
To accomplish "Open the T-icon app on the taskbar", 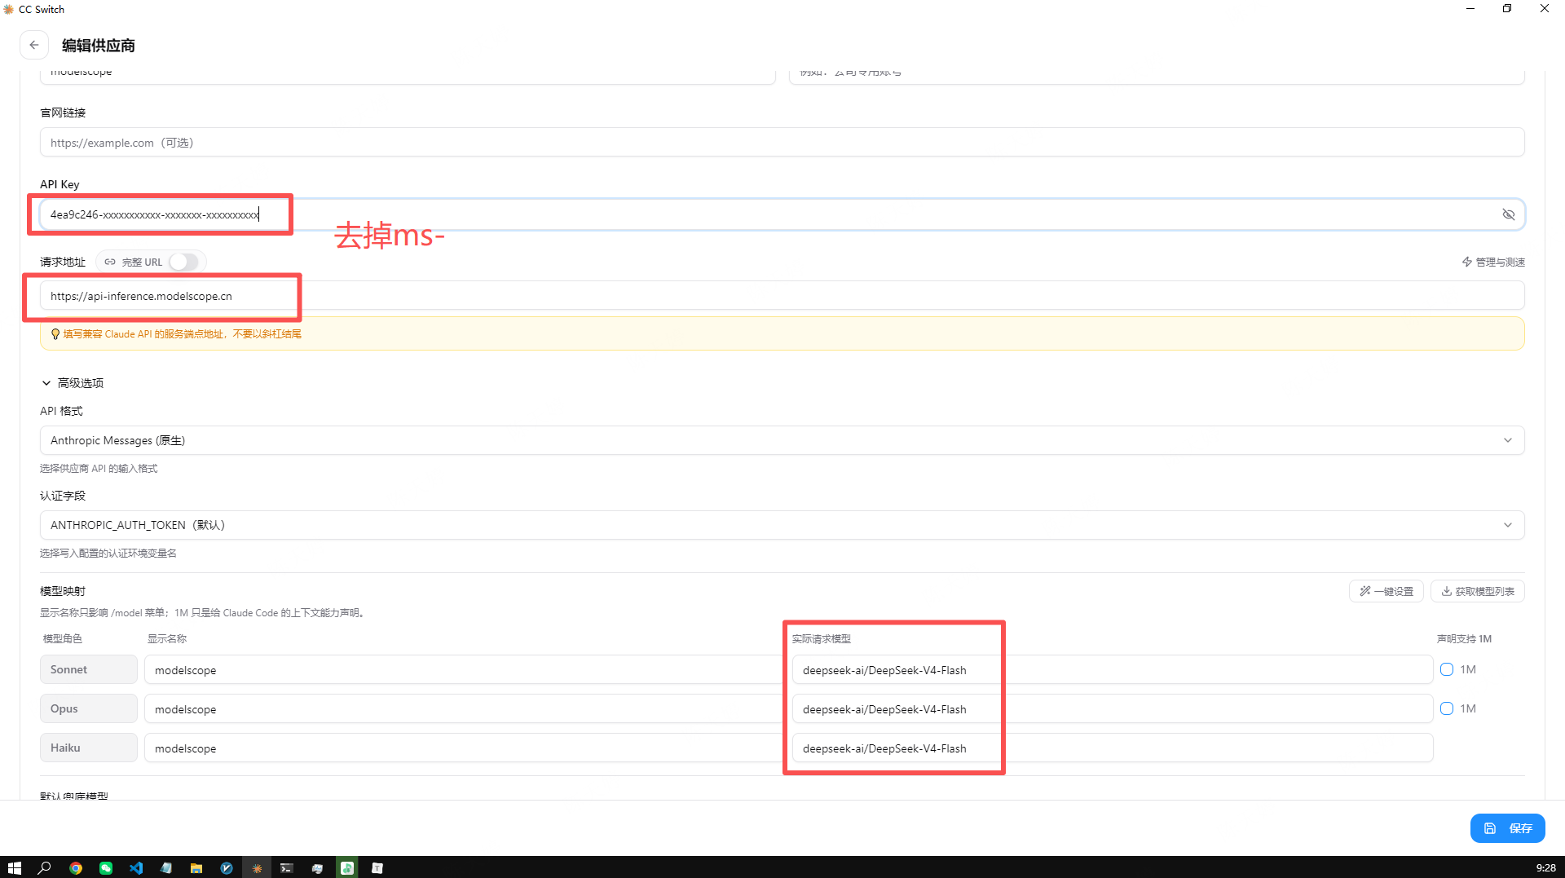I will (x=377, y=868).
